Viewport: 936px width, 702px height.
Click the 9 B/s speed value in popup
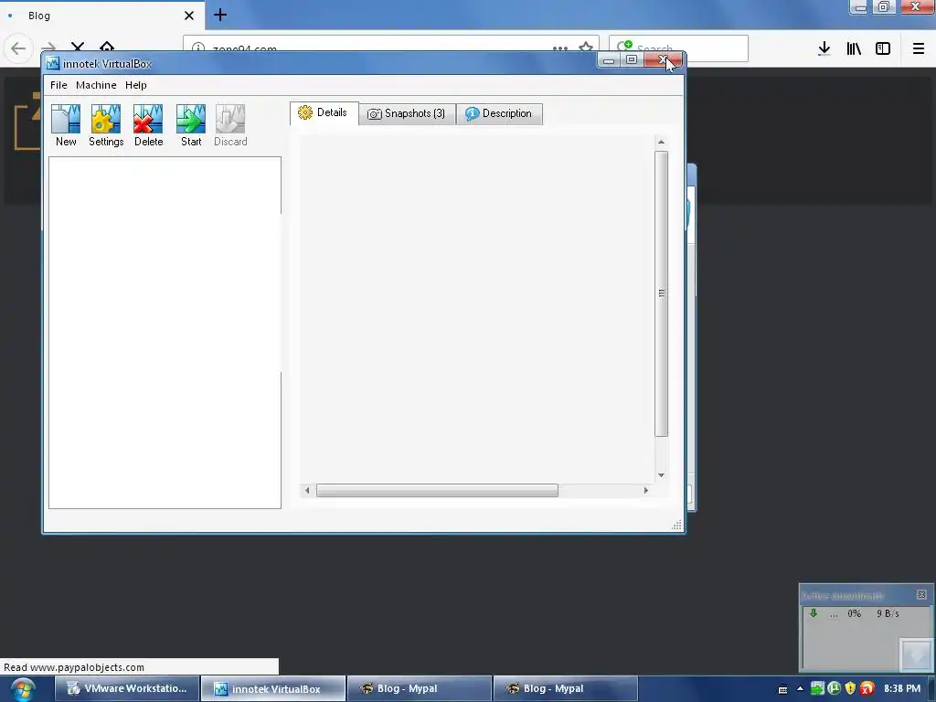coord(888,613)
